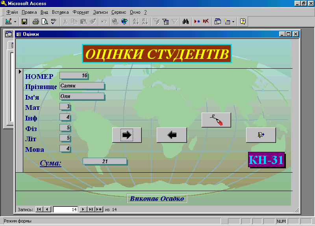Click Filter By Form icon

pos(165,22)
